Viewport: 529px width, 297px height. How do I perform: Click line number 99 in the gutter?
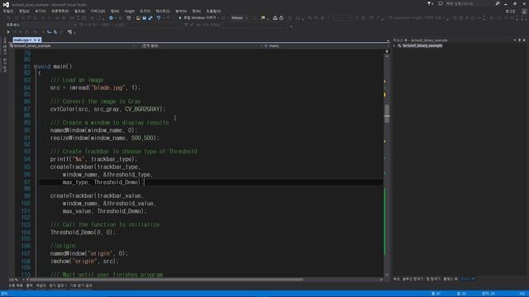26,196
